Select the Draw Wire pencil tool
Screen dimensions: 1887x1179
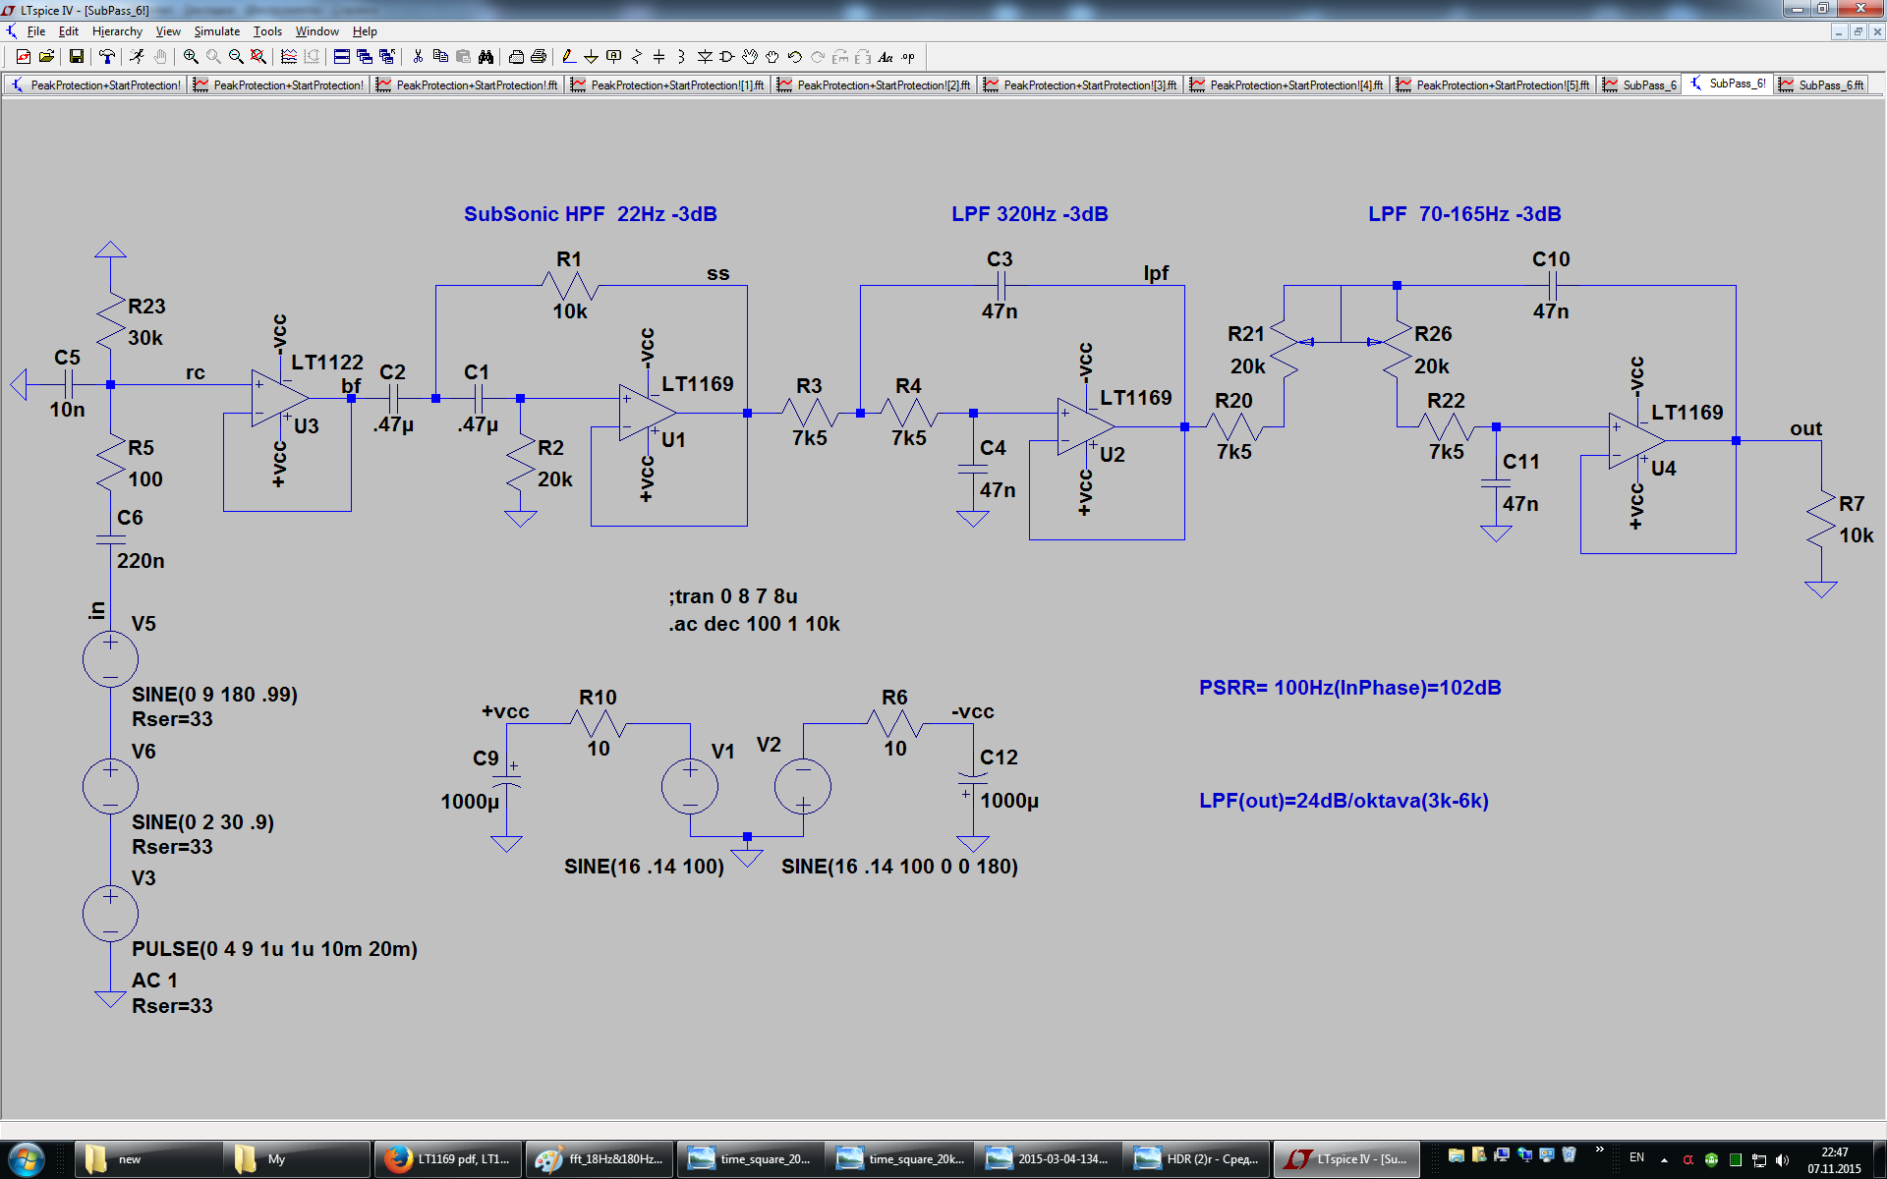(568, 57)
